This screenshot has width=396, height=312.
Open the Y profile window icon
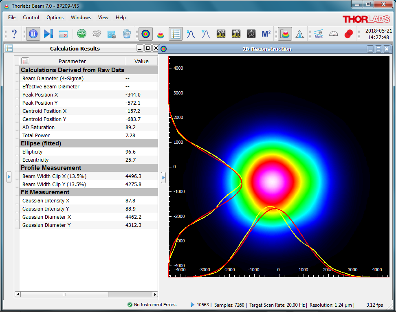coord(206,34)
